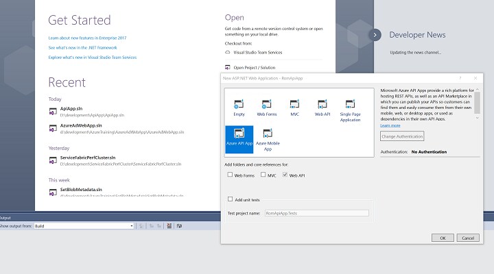The image size is (494, 274).
Task: Select the Empty project template
Action: point(239,108)
